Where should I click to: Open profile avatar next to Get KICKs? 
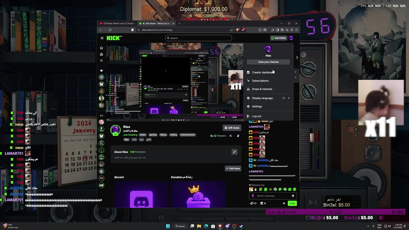[x=291, y=38]
